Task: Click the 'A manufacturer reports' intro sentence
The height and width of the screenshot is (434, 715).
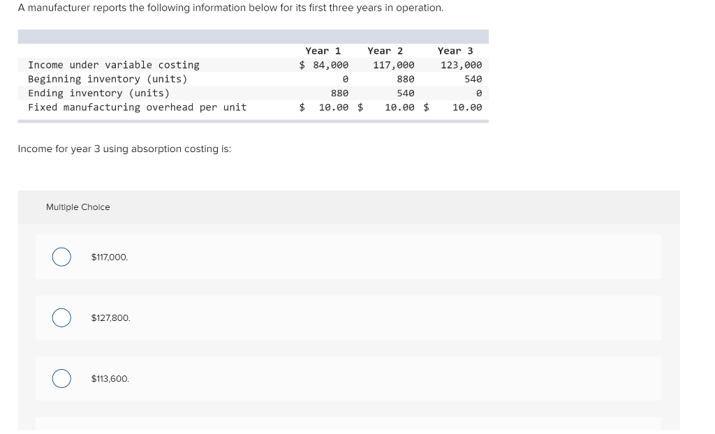Action: [230, 8]
